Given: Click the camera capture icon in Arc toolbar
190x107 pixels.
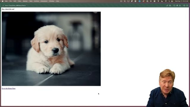Looking at the screenshot, I should pyautogui.click(x=170, y=5).
